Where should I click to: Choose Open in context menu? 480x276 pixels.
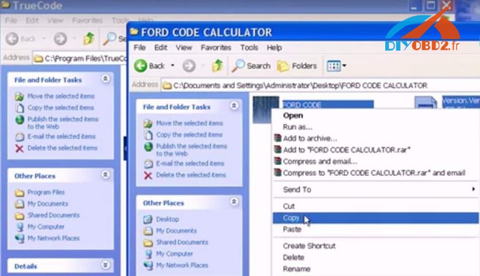pos(376,116)
